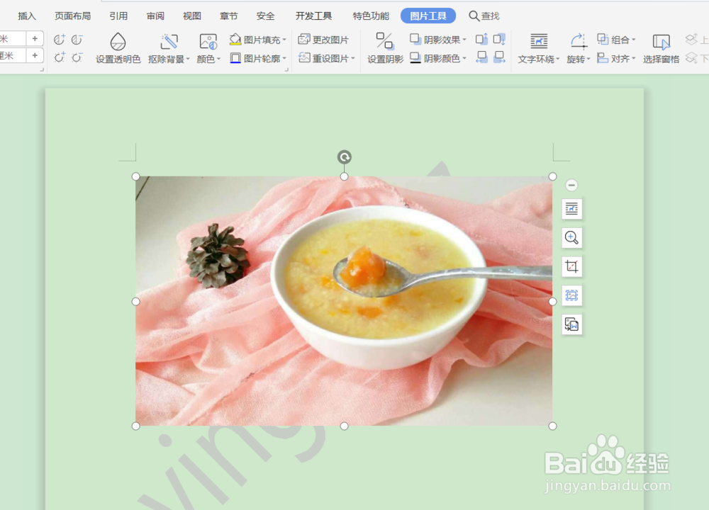This screenshot has height=510, width=709.
Task: Switch to 审阅 Review tab
Action: click(155, 16)
